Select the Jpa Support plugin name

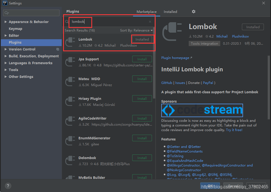click(x=89, y=59)
